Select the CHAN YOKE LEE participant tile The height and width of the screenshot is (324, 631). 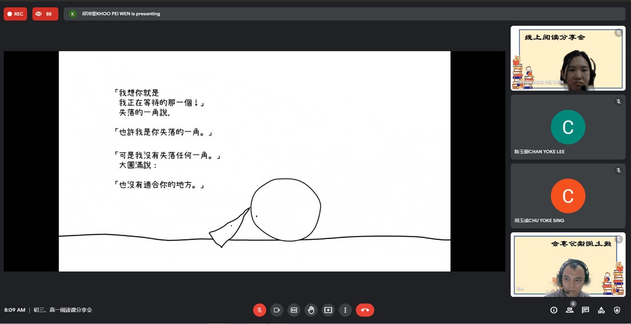click(x=568, y=127)
